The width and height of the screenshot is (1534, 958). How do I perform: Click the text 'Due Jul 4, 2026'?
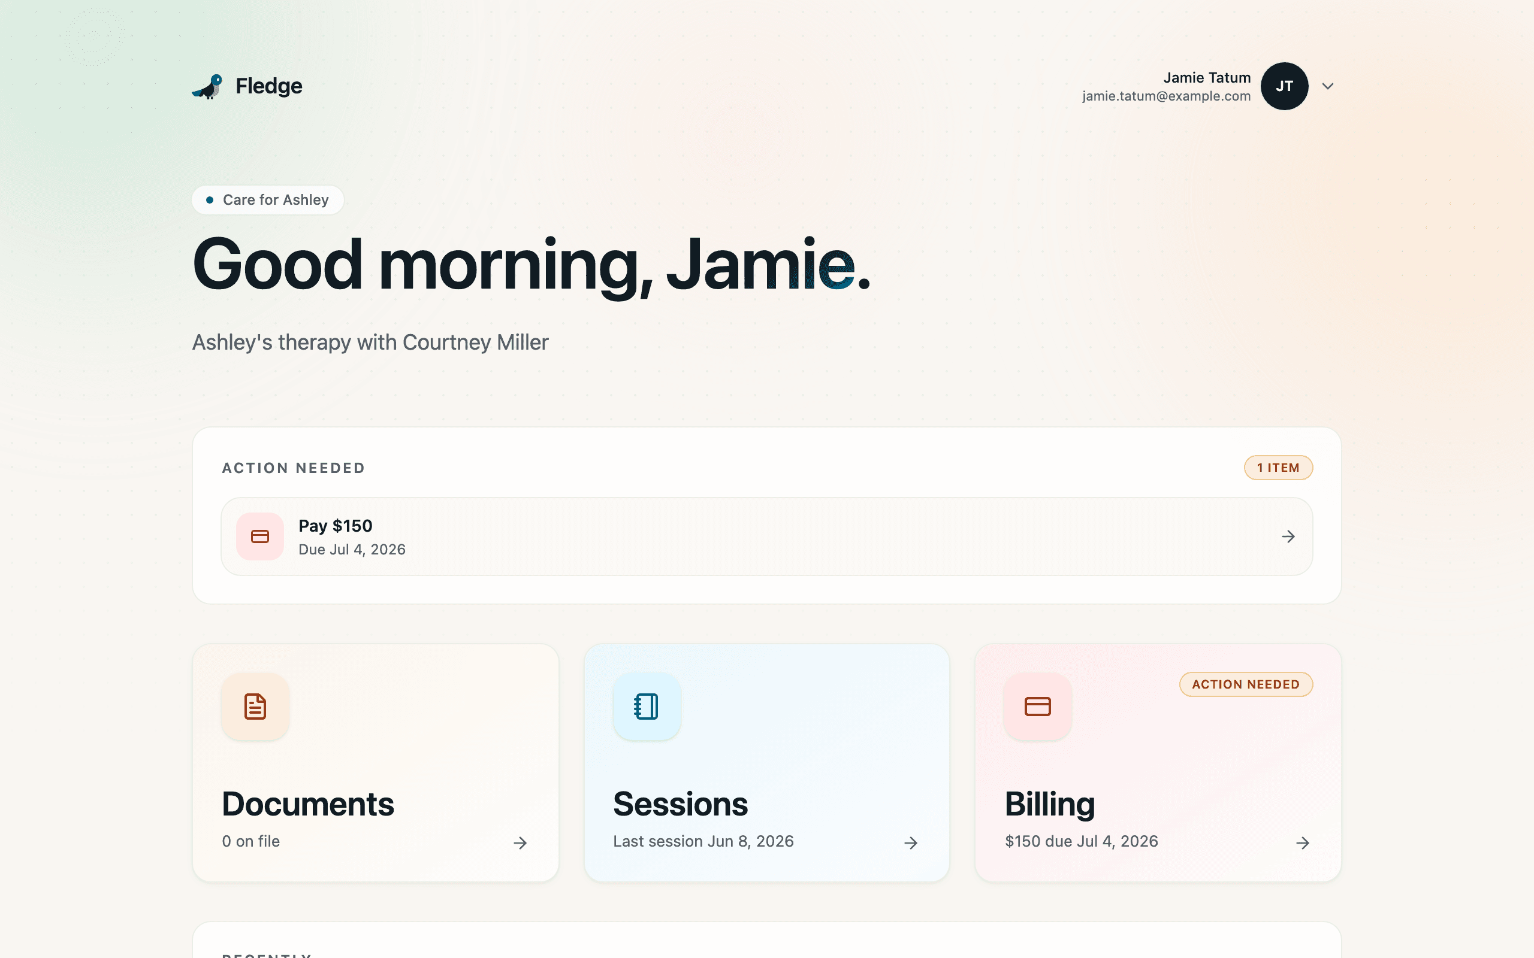(x=352, y=549)
